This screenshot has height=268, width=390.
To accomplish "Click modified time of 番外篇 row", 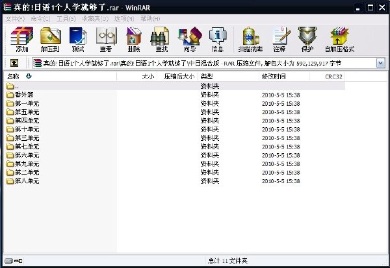I will [x=281, y=95].
